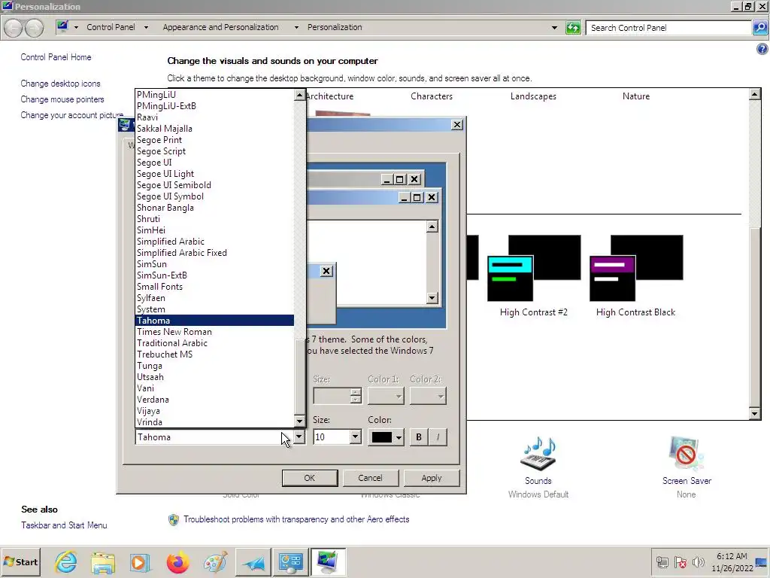
Task: Click the Action Center flag tray icon
Action: pos(680,561)
